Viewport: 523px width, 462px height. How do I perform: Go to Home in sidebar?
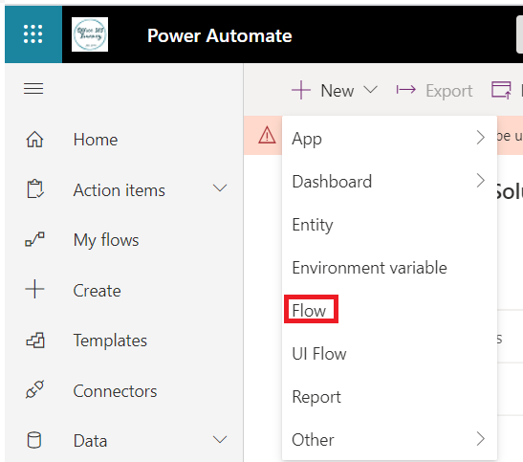click(96, 139)
